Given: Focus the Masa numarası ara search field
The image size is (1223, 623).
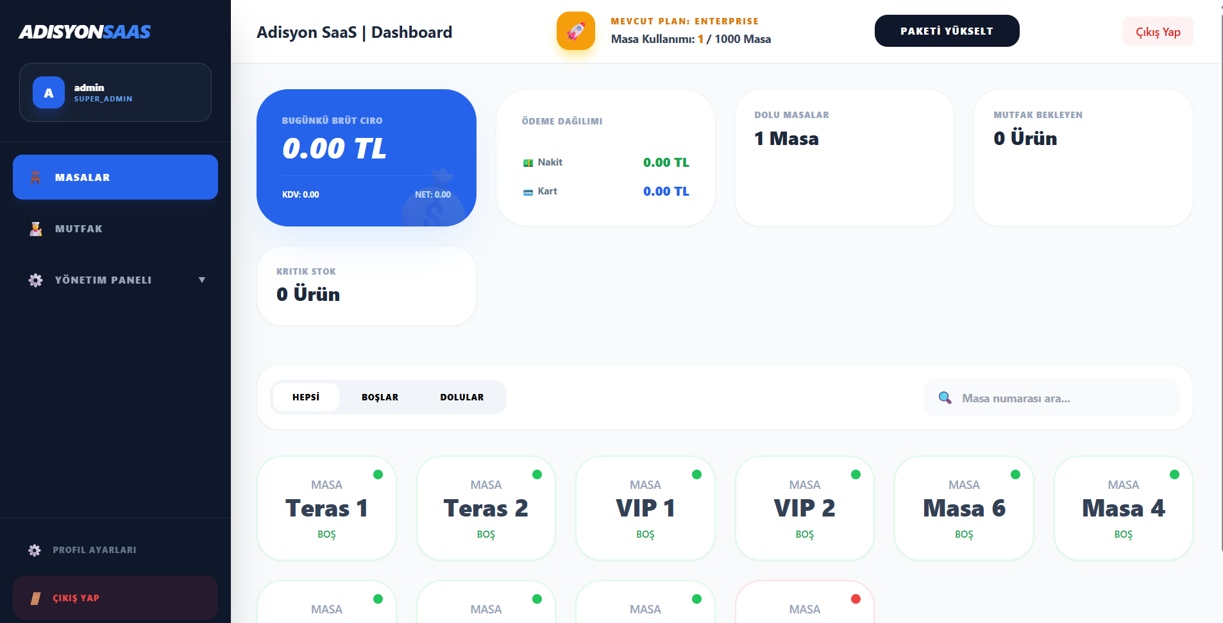Looking at the screenshot, I should pos(1065,398).
